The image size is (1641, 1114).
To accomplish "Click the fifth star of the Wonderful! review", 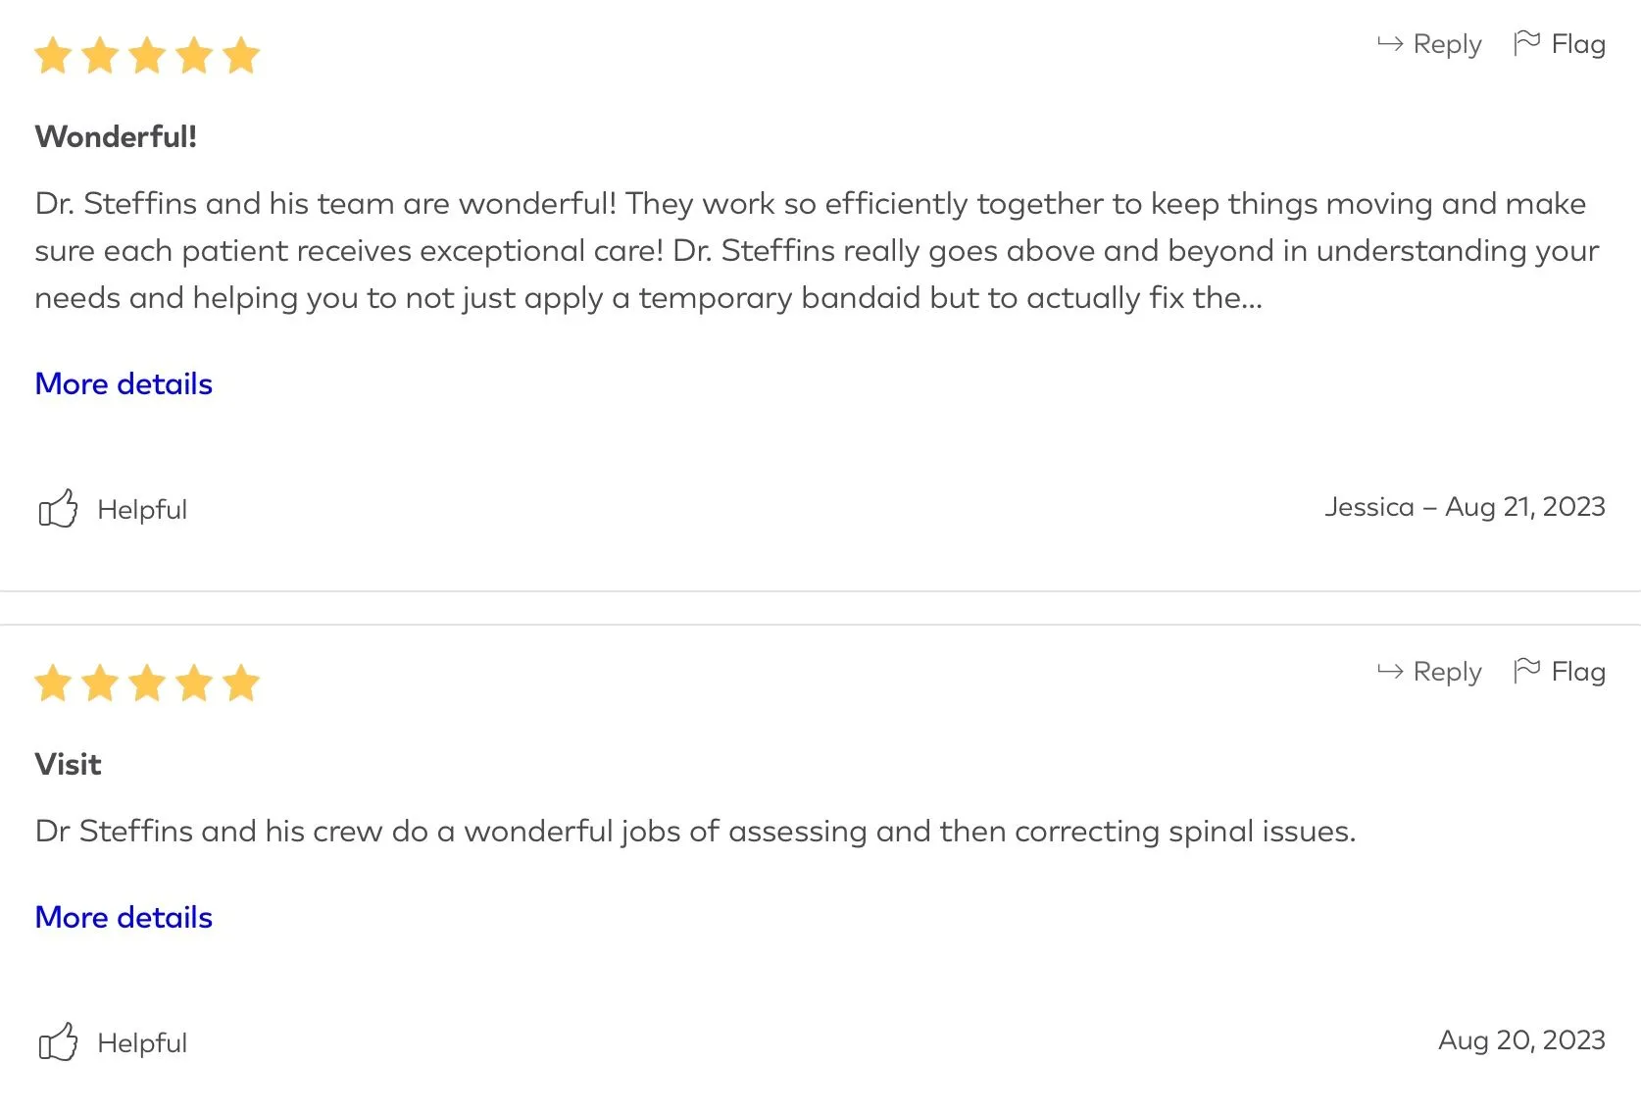I will click(241, 56).
